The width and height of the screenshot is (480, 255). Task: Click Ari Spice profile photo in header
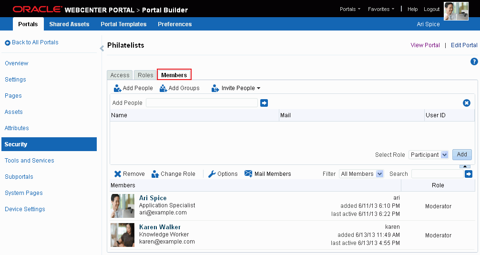(456, 11)
